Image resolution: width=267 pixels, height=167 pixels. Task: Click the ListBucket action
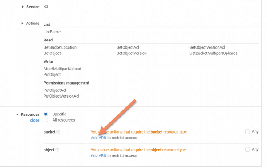point(53,32)
